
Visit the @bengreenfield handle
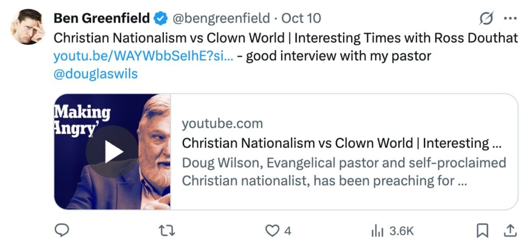tap(221, 19)
